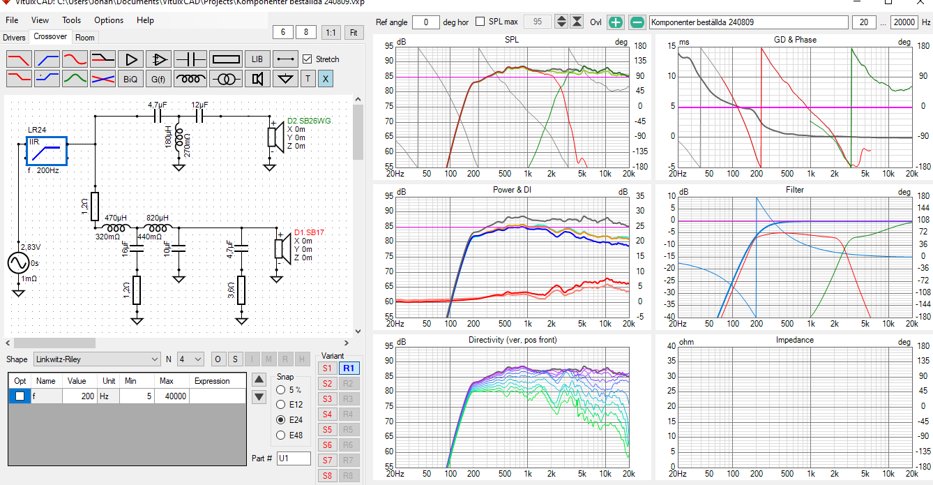Insert a transformer component
The width and height of the screenshot is (933, 485).
tap(225, 78)
